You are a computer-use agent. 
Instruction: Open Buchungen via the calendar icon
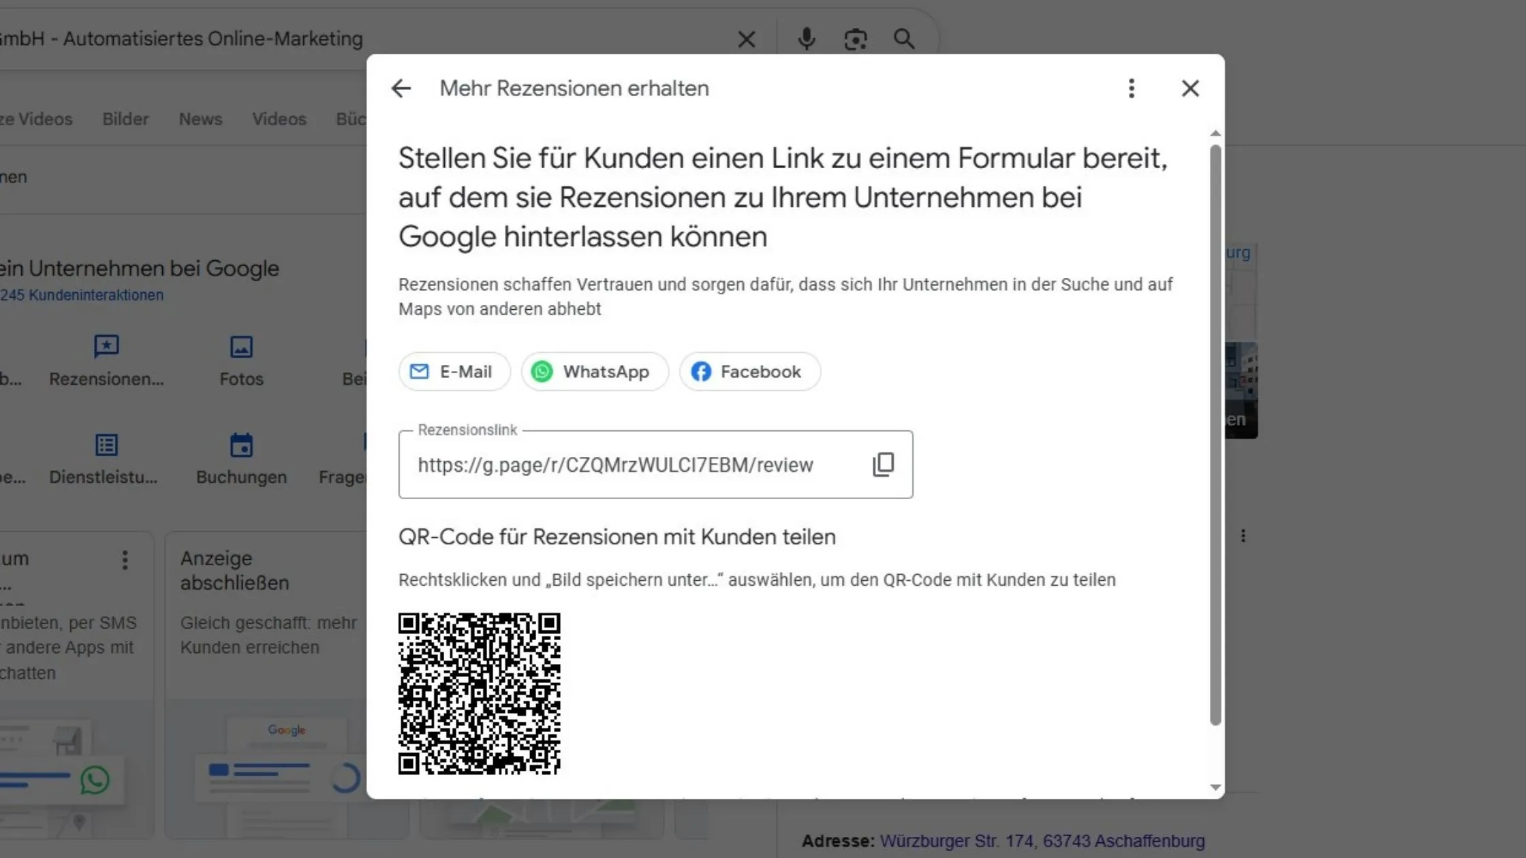click(241, 445)
